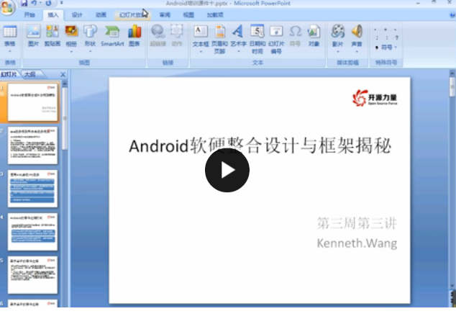Expand the Shapes (形状) dropdown arrow

click(90, 52)
